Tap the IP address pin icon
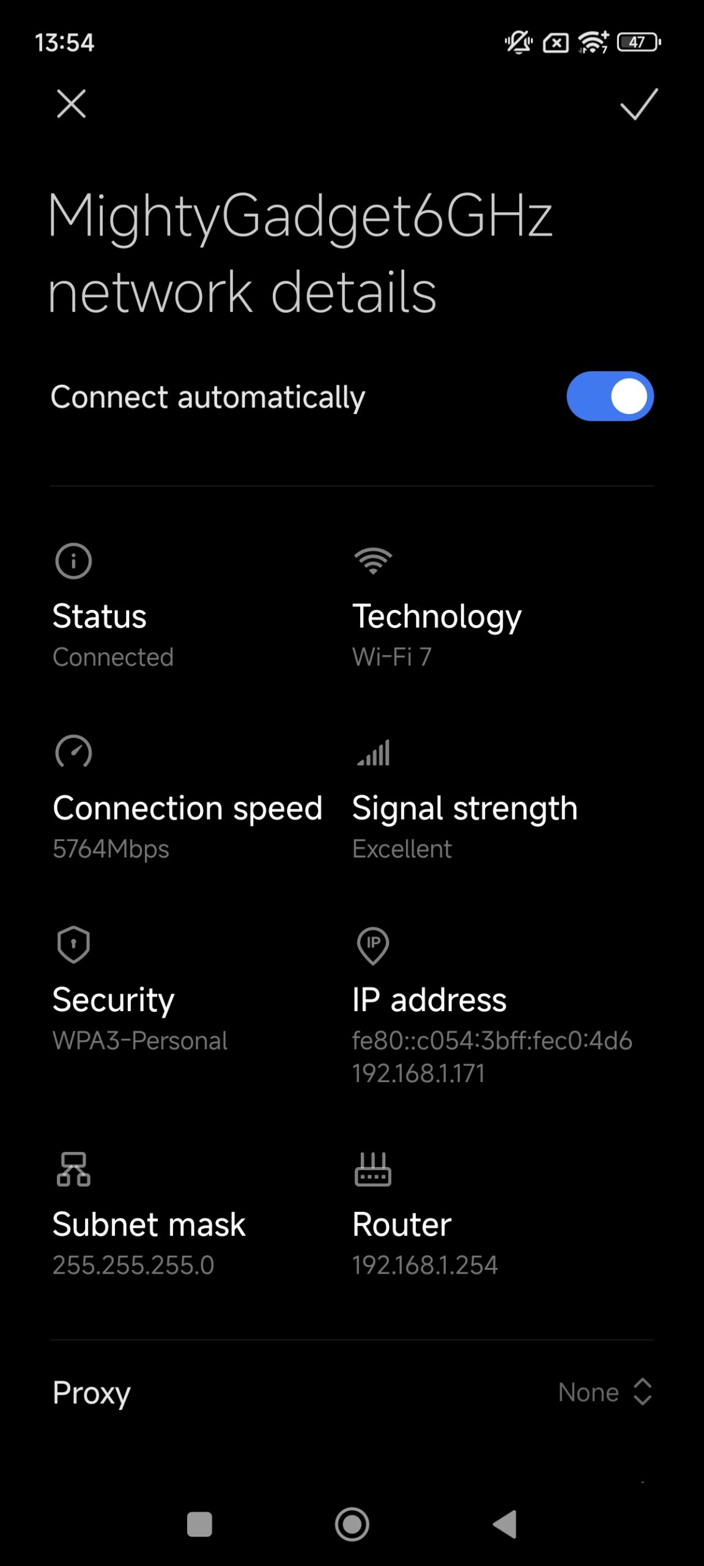 (x=372, y=946)
